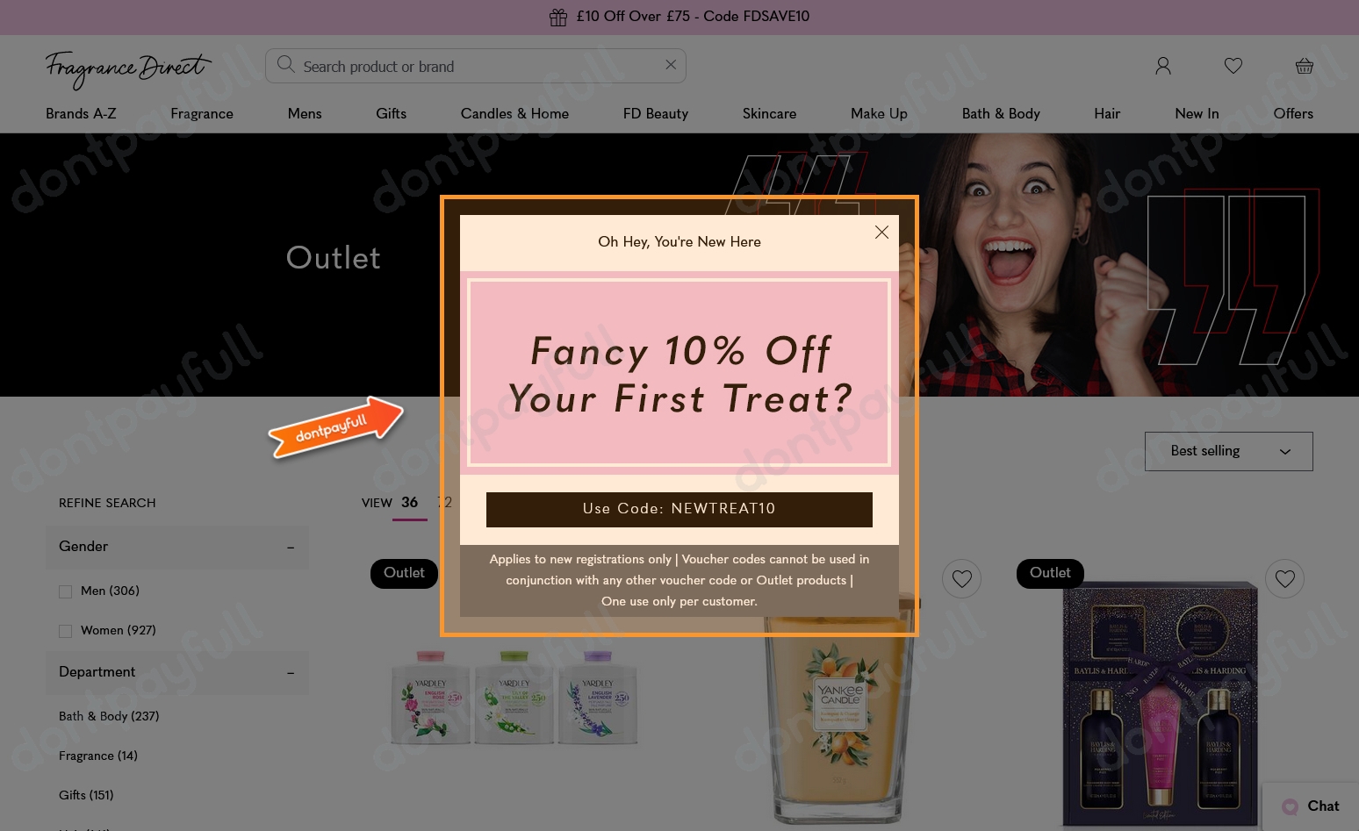Open the wishlist heart icon in header
The width and height of the screenshot is (1359, 831).
pyautogui.click(x=1233, y=66)
